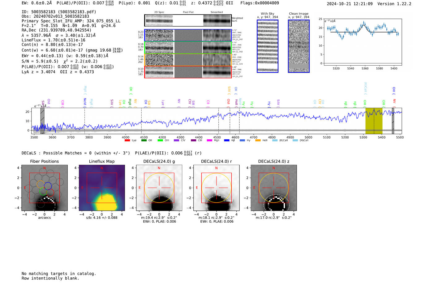
Task: Click the hatched gray region near 5460 Å
Action: point(393,121)
